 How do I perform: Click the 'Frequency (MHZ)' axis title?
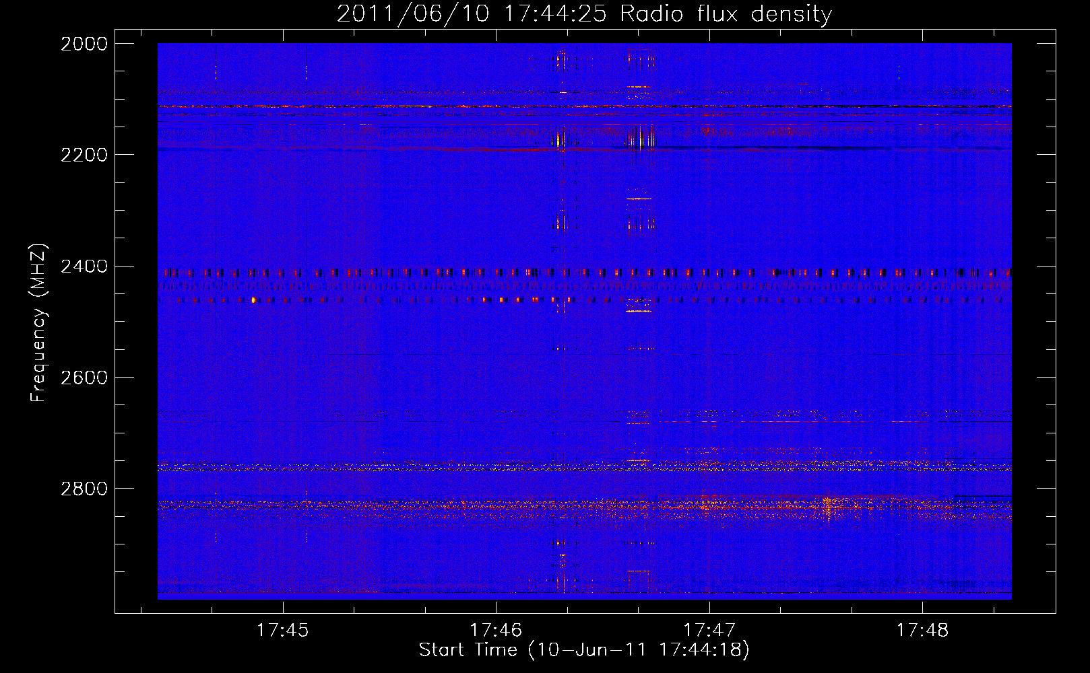tap(39, 323)
